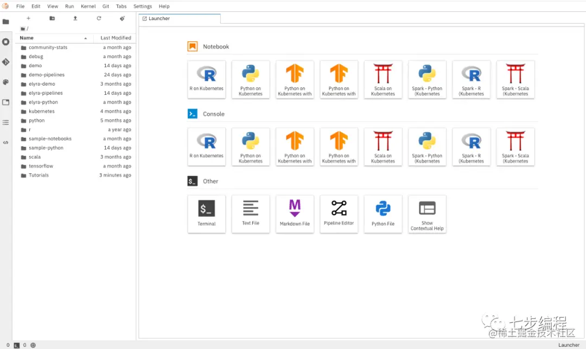Viewport: 586px width, 349px height.
Task: Open the Run menu
Action: click(x=69, y=7)
